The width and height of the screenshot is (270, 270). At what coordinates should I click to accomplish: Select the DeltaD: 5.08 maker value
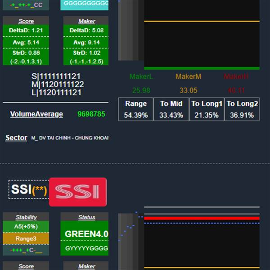point(86,31)
